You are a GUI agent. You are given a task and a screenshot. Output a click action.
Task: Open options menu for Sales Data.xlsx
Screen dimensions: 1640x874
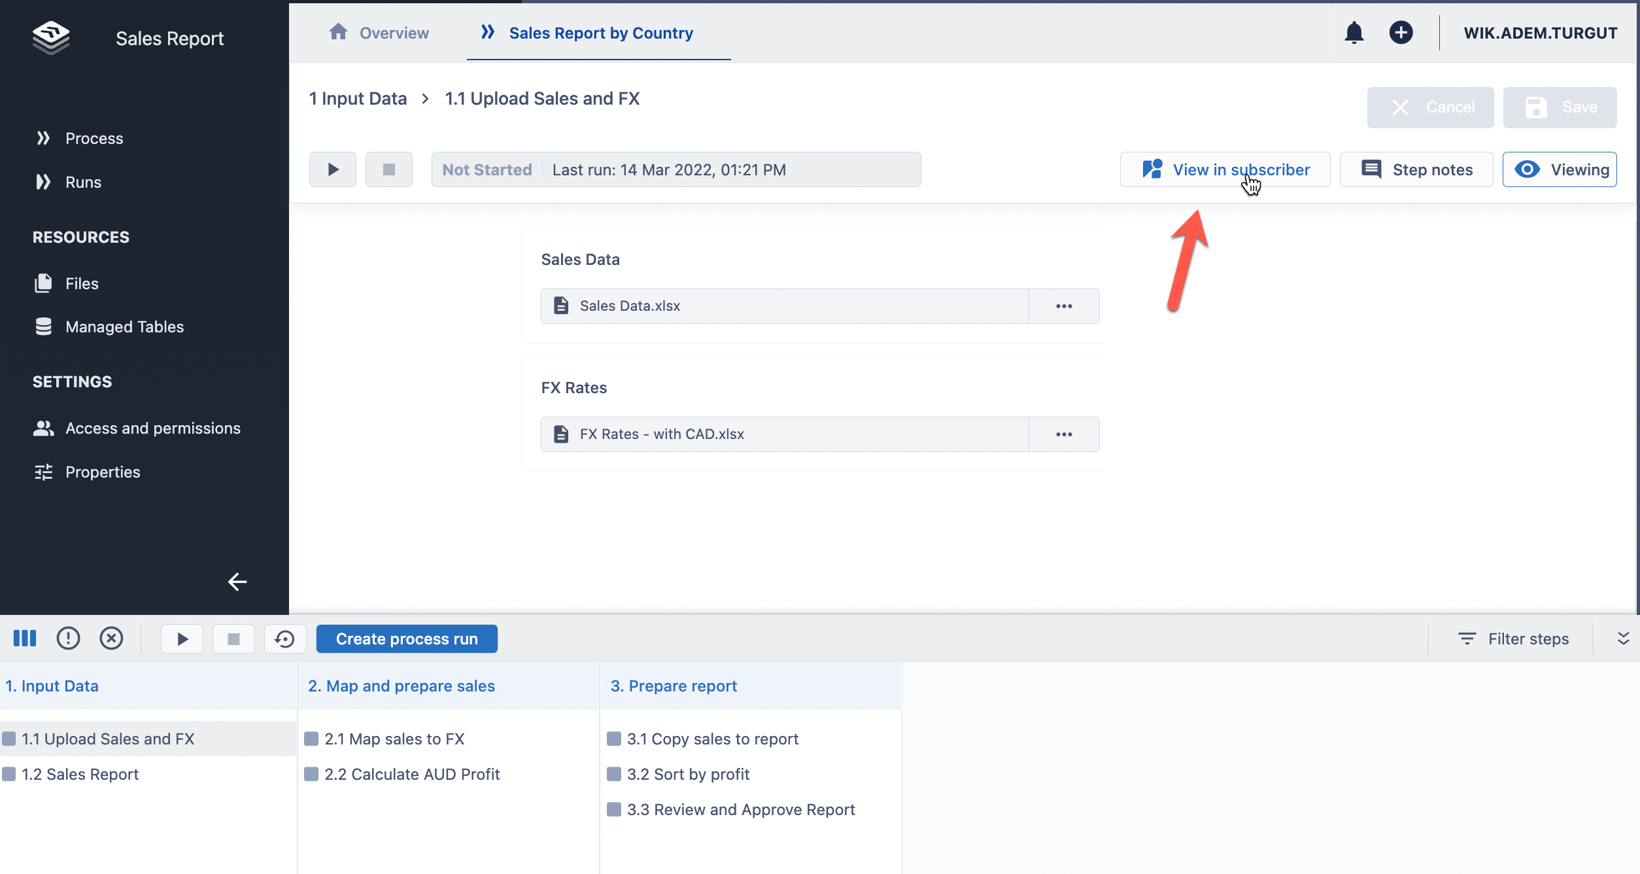pyautogui.click(x=1064, y=306)
